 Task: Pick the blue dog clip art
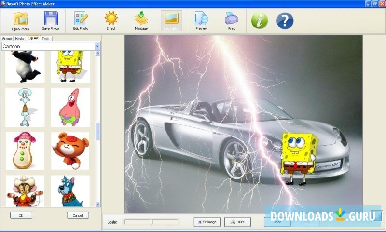coord(70,191)
